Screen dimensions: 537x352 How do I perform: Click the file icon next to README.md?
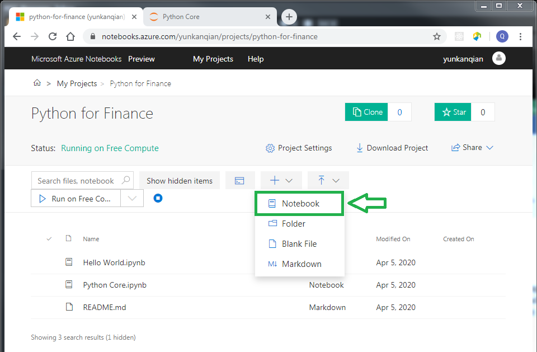coord(68,307)
